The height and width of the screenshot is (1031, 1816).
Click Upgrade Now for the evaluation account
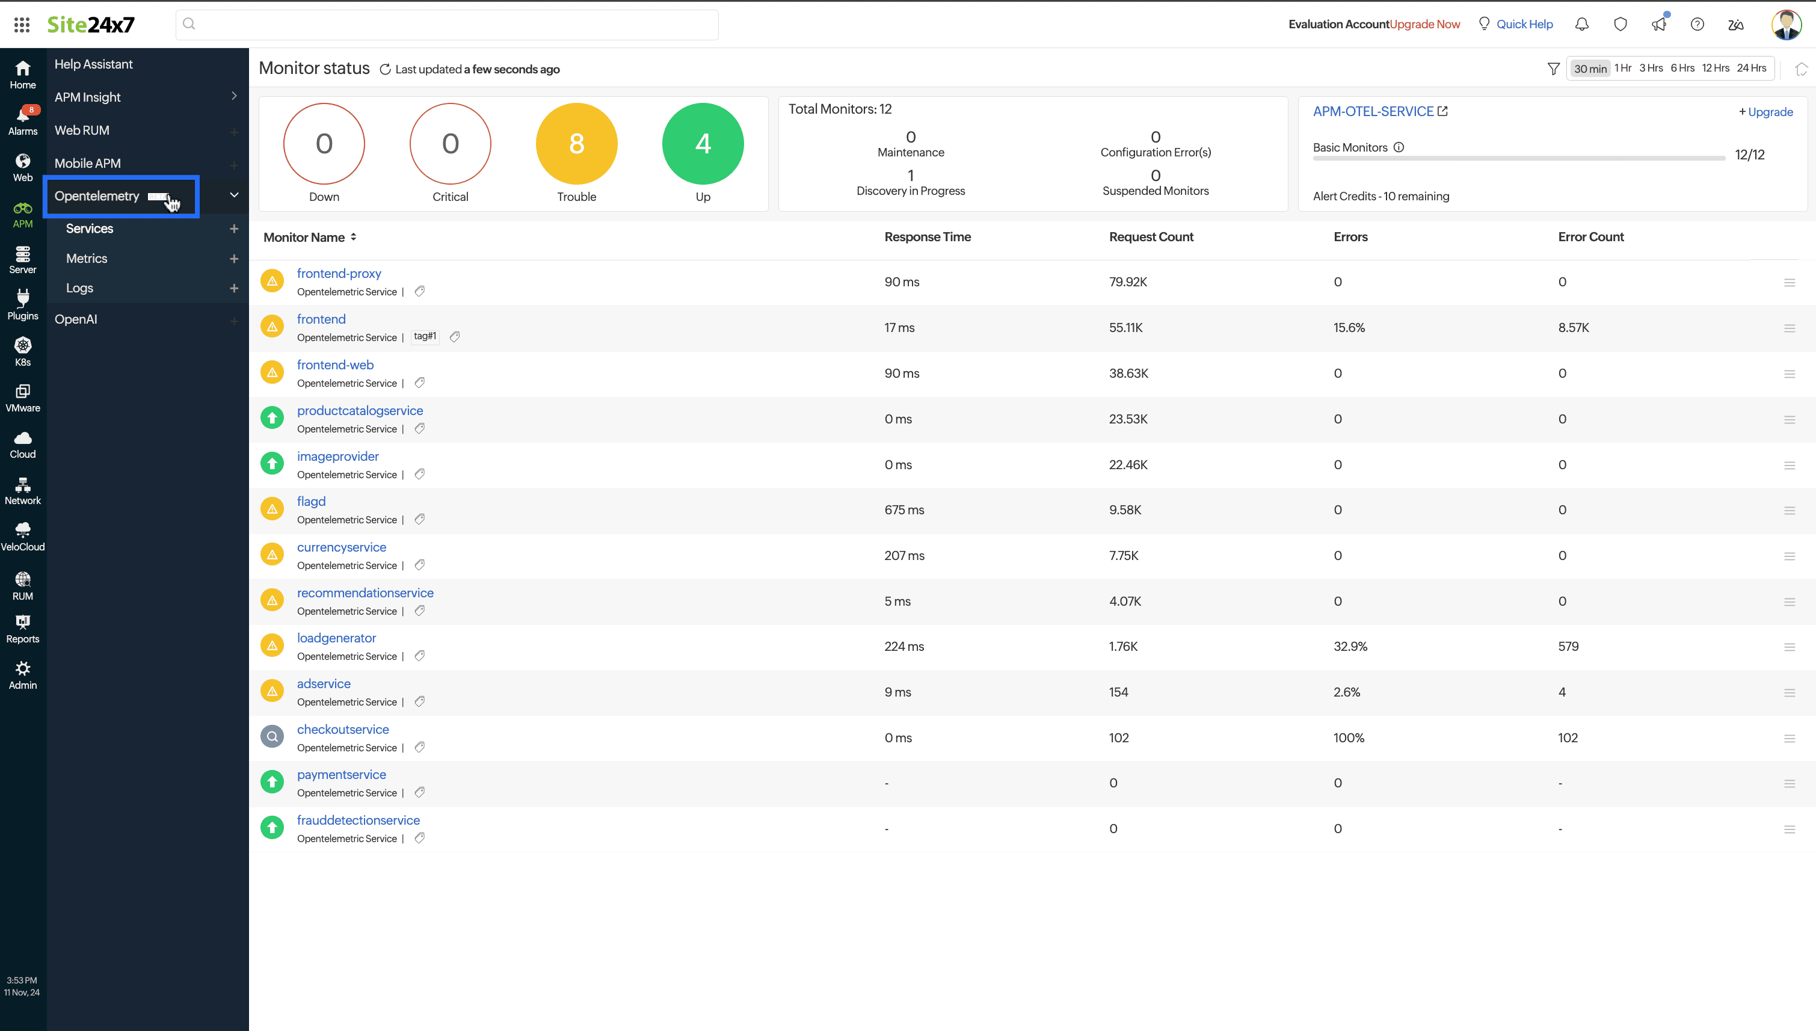click(x=1424, y=23)
